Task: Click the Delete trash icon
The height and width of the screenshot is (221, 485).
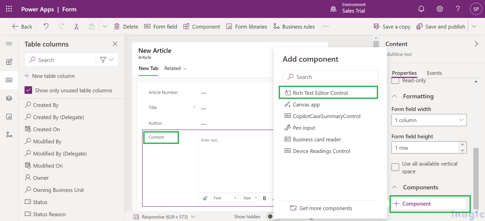Action: click(x=117, y=27)
